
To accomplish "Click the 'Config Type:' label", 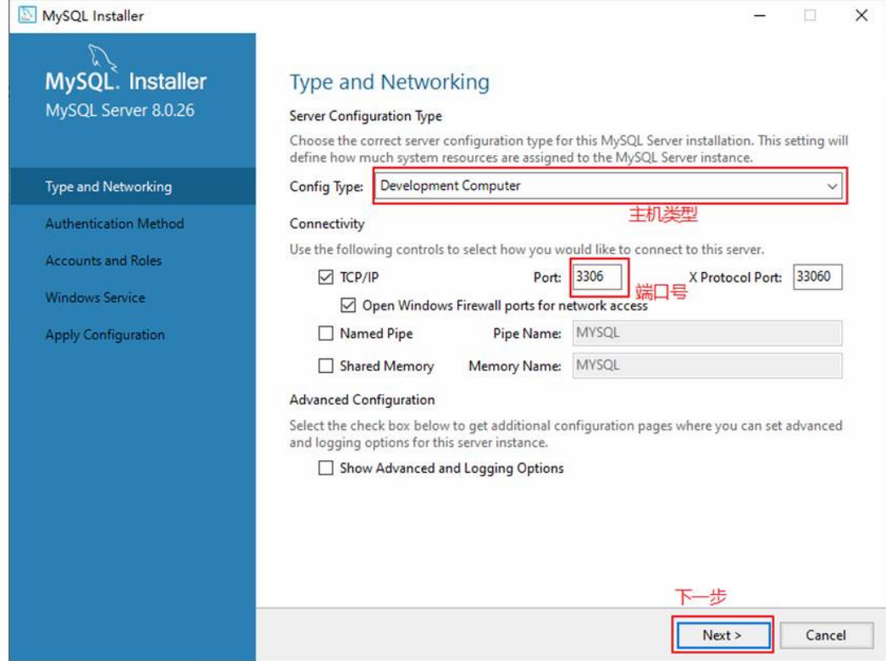I will pyautogui.click(x=326, y=186).
